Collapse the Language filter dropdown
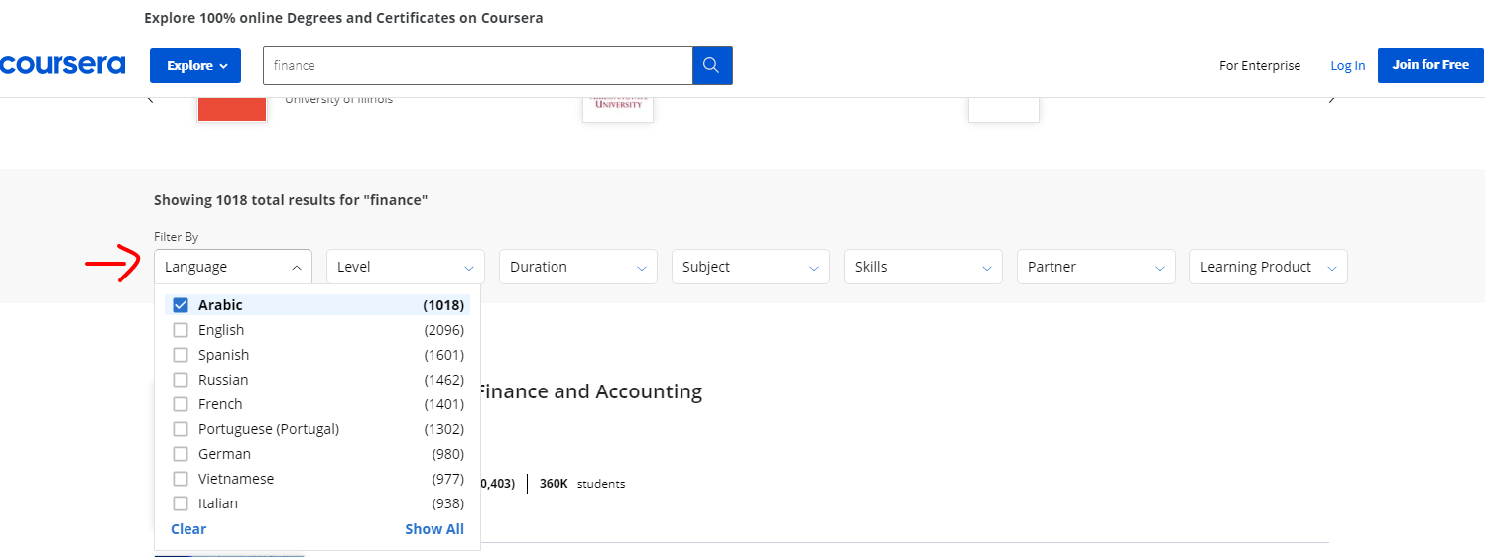 [x=233, y=267]
